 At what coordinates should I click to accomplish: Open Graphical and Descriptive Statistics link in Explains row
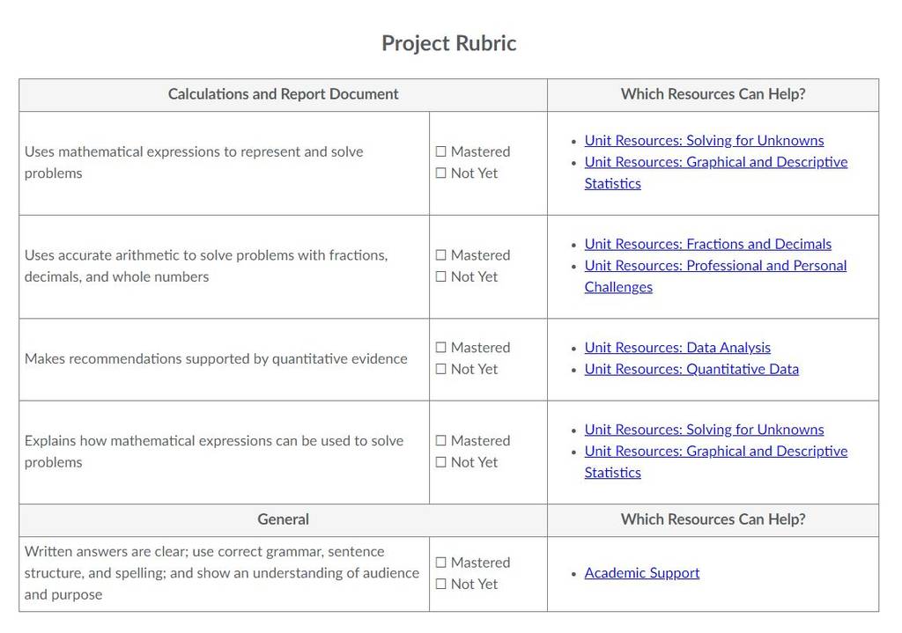coord(716,462)
